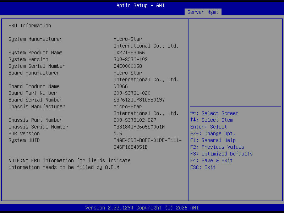
Task: Select SDR version value 1.5
Action: [118, 134]
